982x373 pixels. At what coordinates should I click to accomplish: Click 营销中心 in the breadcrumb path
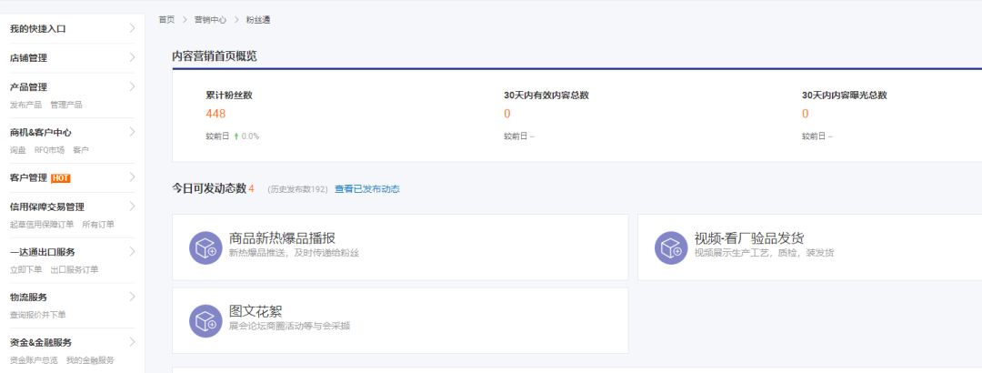[x=210, y=20]
